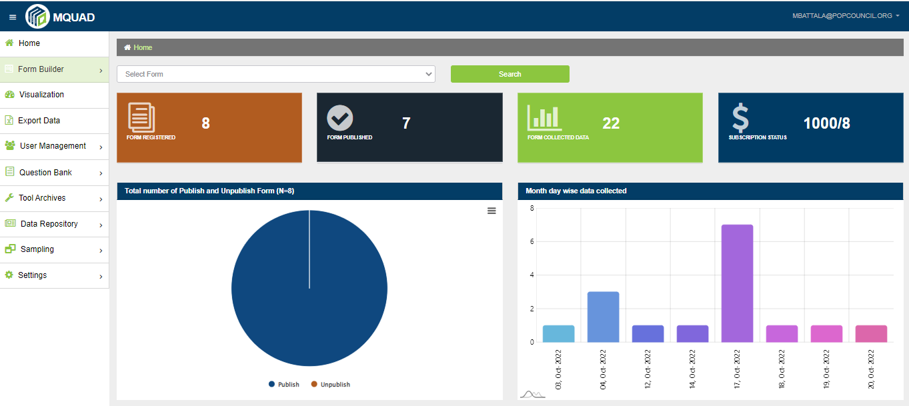Open Question Bank menu item
Screen dimensions: 909x406
[45, 173]
